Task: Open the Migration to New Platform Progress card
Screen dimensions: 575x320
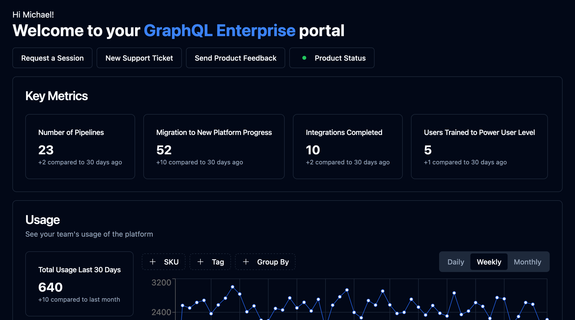Action: (214, 147)
